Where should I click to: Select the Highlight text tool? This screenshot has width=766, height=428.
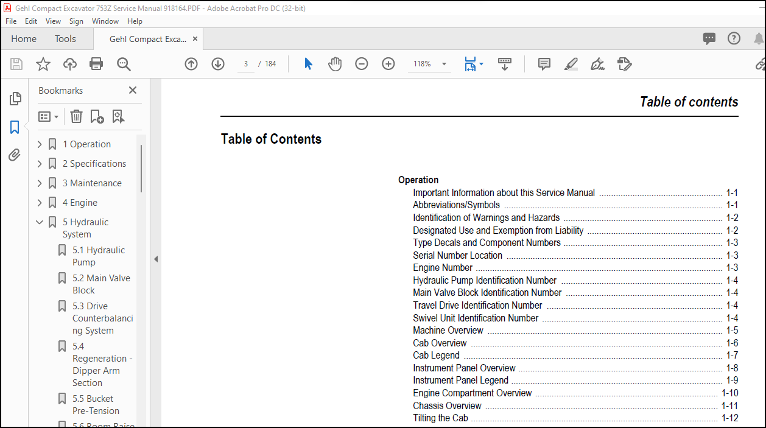[x=571, y=64]
